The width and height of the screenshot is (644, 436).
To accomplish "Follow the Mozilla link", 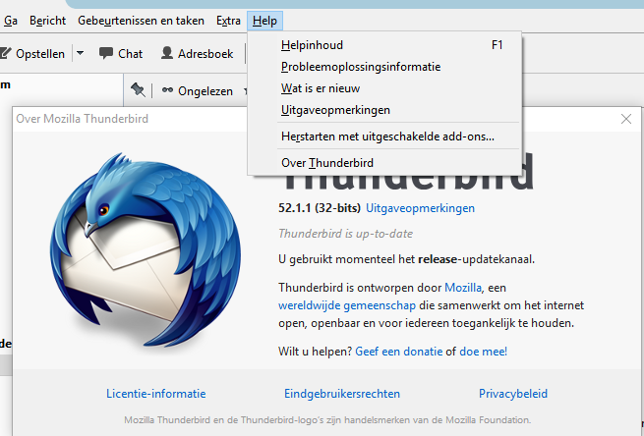I will pos(463,288).
